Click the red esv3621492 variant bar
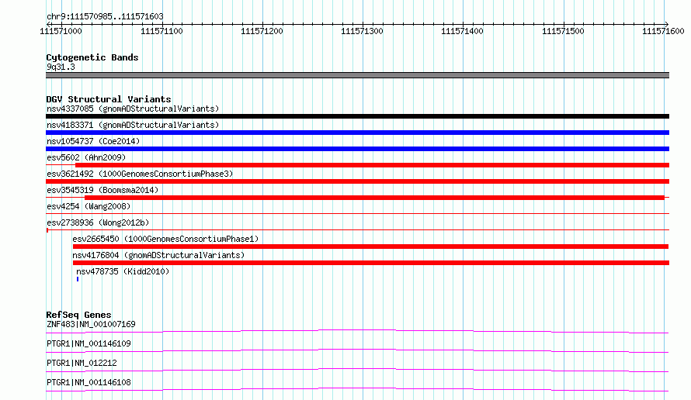Screen dimensions: 691x400 (x=357, y=181)
